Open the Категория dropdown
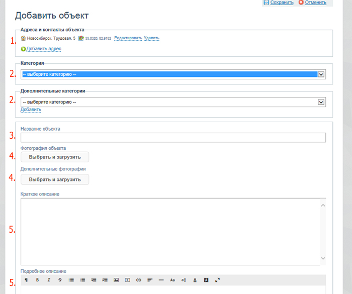The width and height of the screenshot is (352, 294). [x=173, y=74]
